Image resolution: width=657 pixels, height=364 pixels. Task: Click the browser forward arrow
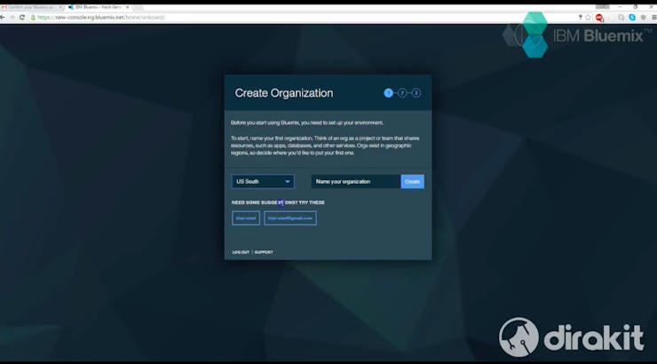12,17
